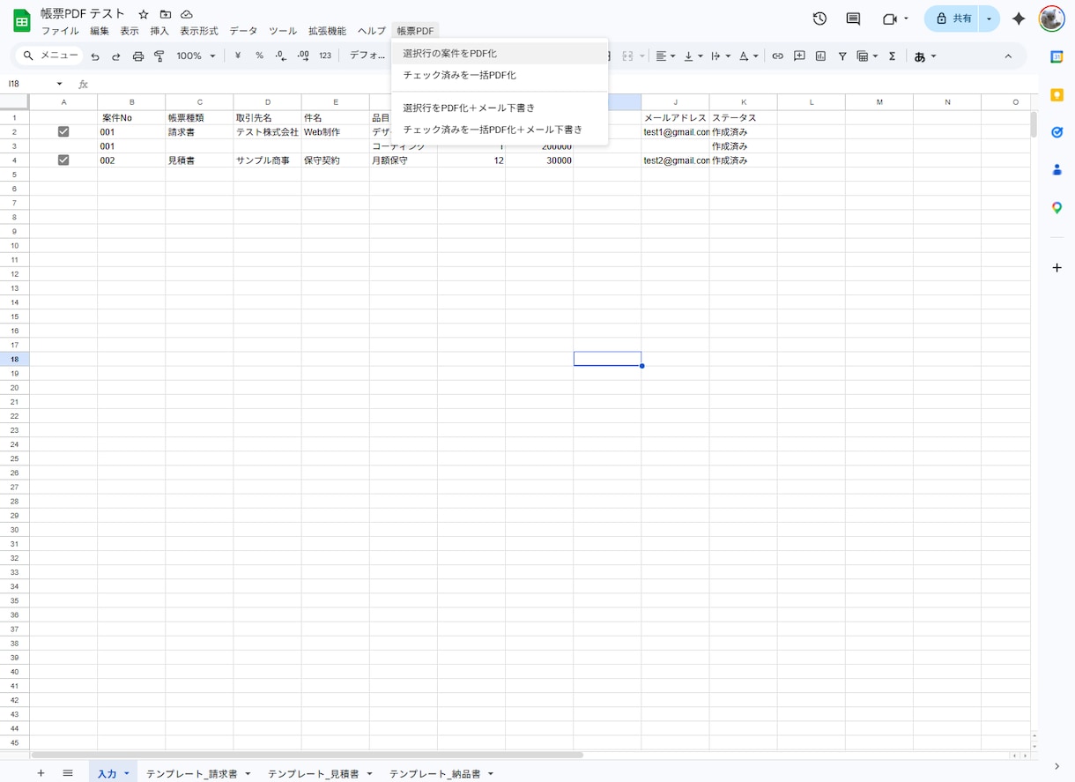Open the input tools あ dropdown
1075x782 pixels.
point(925,56)
